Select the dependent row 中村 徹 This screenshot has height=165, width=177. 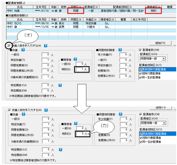pos(91,27)
